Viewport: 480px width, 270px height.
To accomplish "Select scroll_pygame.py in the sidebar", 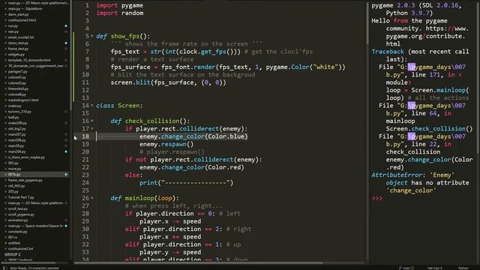I will point(21,214).
